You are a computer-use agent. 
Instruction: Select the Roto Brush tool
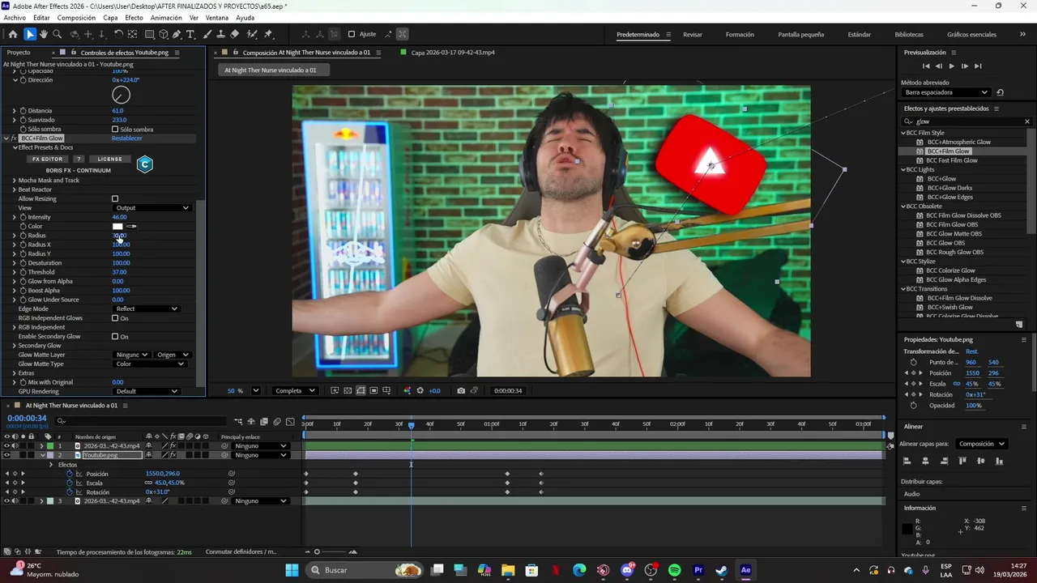[x=251, y=34]
